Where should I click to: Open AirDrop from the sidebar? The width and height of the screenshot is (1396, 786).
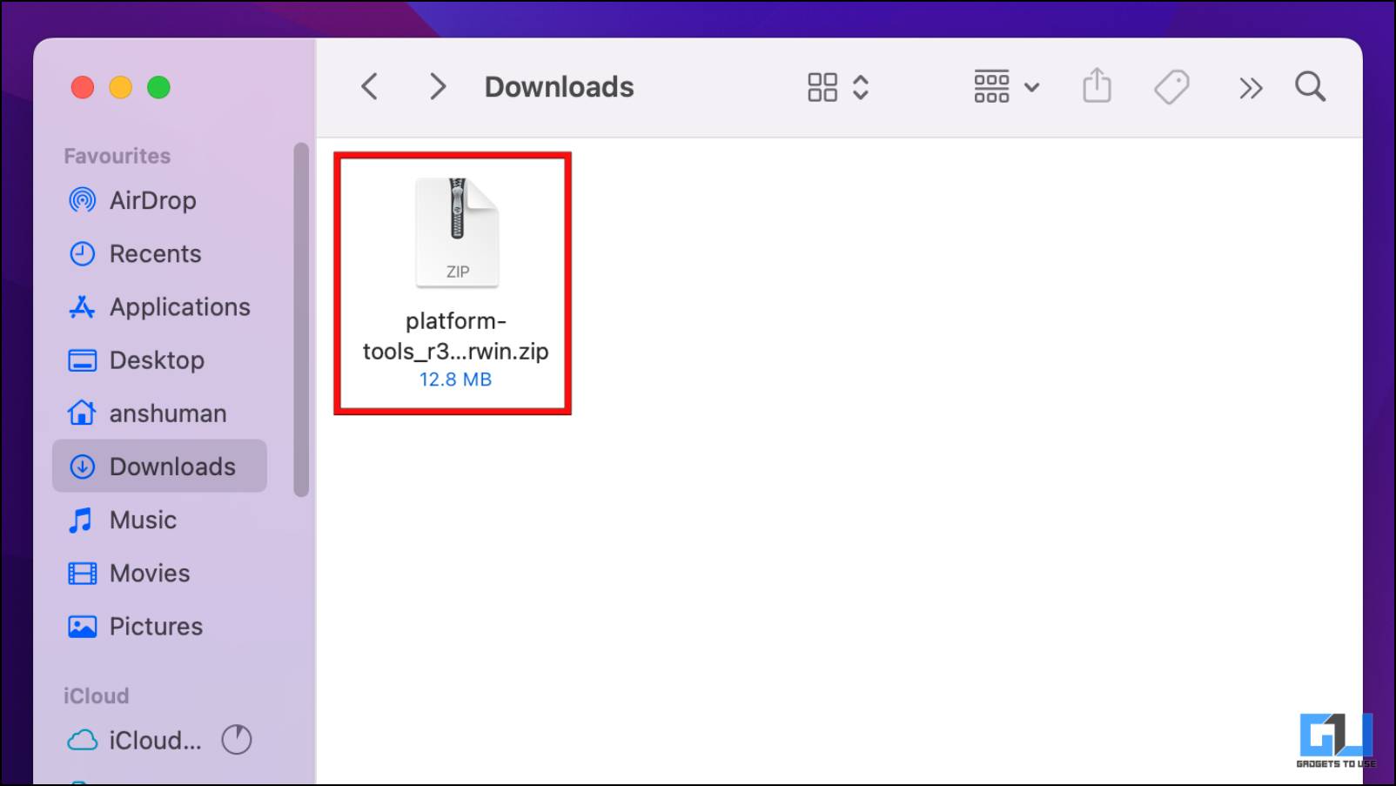[x=152, y=200]
